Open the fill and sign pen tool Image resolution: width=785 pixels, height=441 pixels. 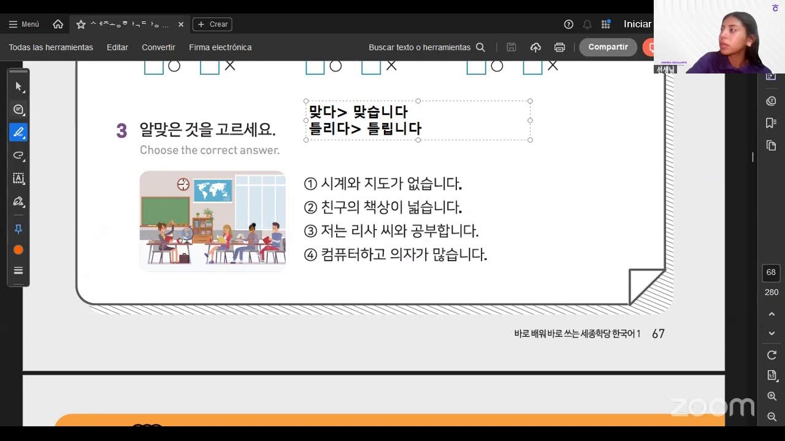point(18,202)
